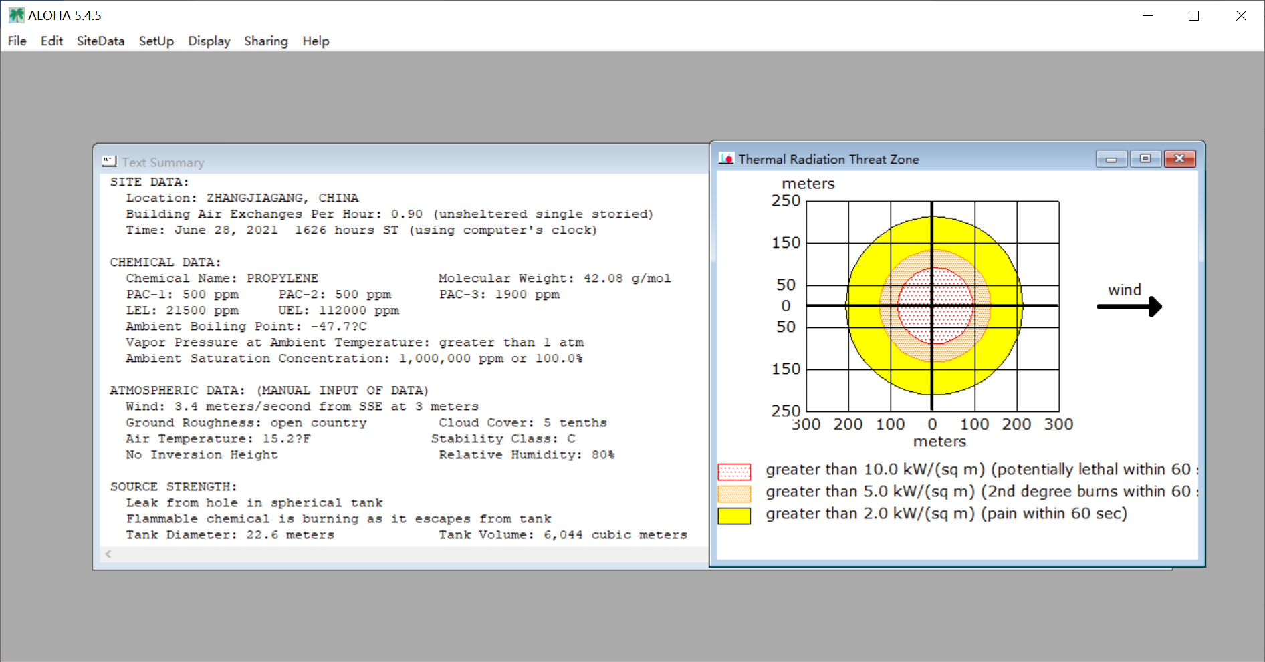
Task: Click the "UEL: 112000 ppm" value
Action: [339, 310]
